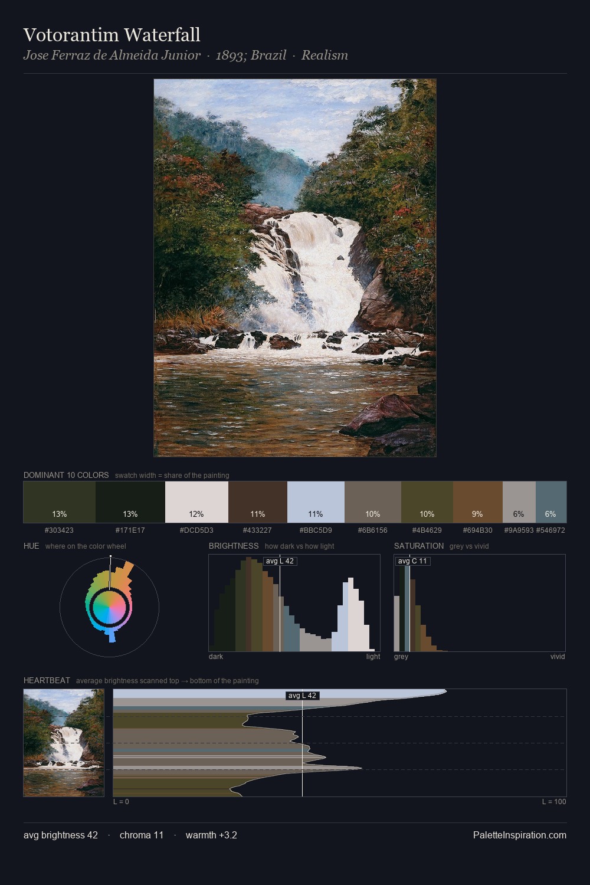Click the #9A9593 grey swatch
The image size is (590, 885).
tap(519, 502)
